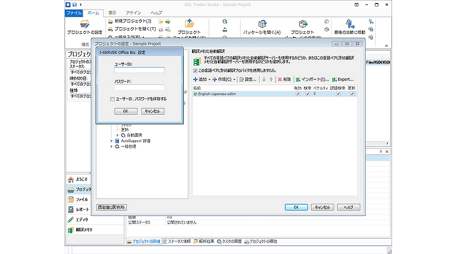The height and width of the screenshot is (254, 457).
Task: Switch to タスクの履歴 bottom tab
Action: 230,241
